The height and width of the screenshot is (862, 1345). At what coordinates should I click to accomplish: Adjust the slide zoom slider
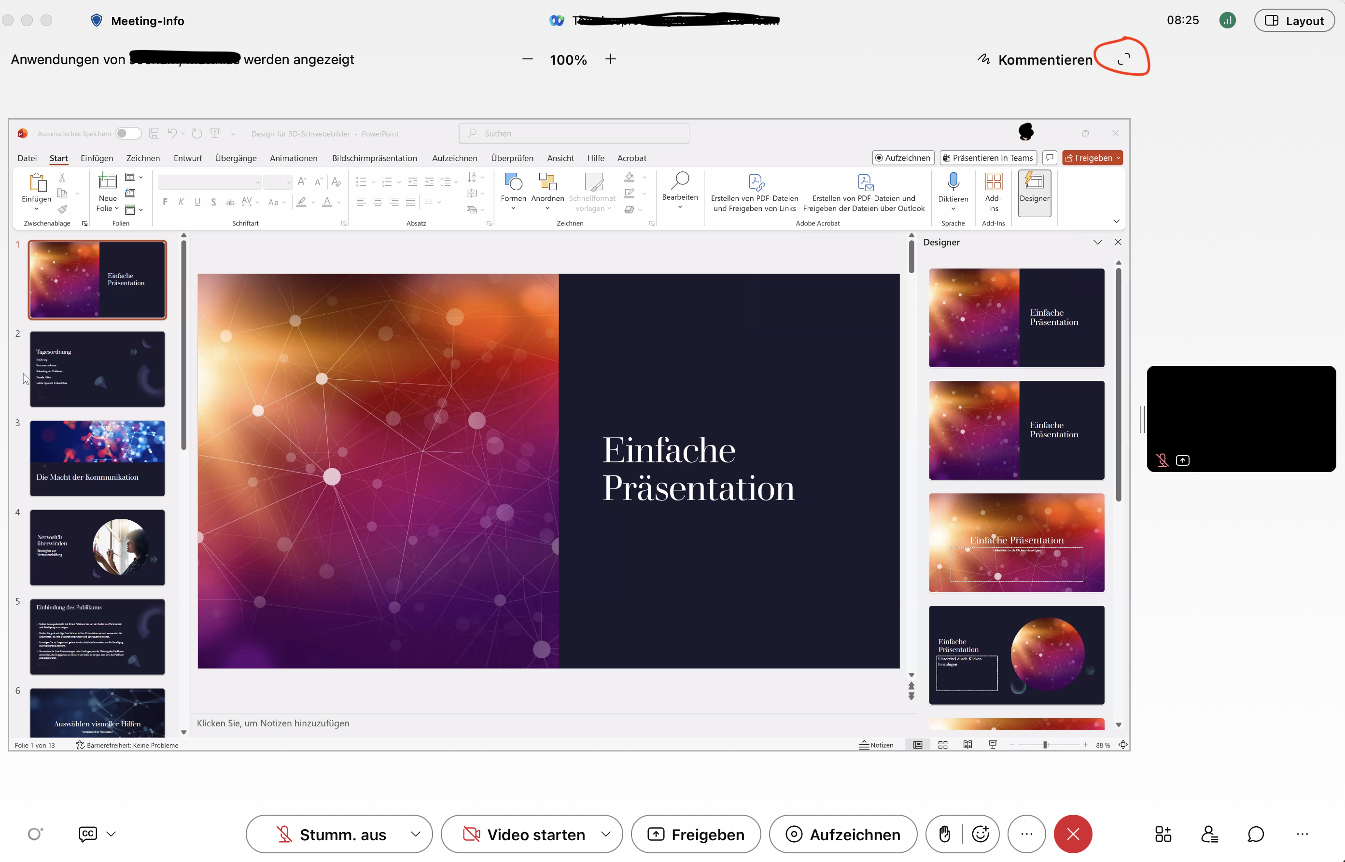[1044, 745]
